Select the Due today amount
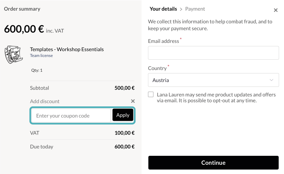Image resolution: width=284 pixels, height=174 pixels. [x=125, y=147]
